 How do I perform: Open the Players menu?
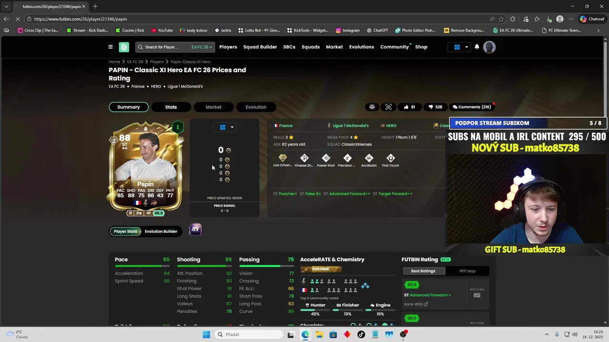228,47
